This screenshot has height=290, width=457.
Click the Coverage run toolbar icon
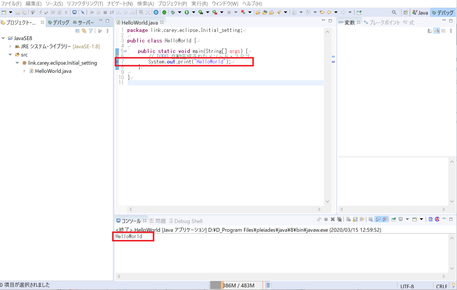[201, 12]
